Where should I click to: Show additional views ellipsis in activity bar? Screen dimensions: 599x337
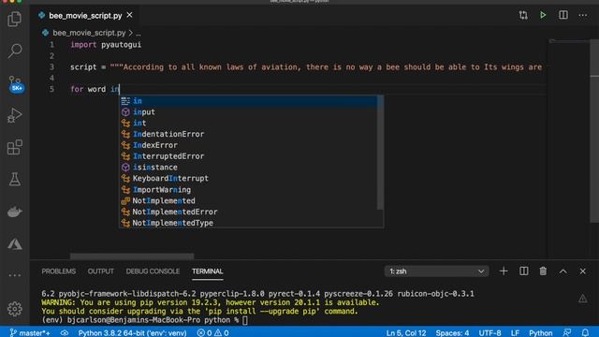(15, 275)
